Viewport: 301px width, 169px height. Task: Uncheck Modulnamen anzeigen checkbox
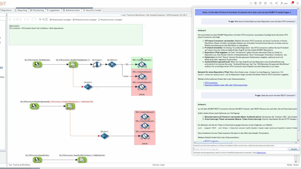pyautogui.click(x=51, y=20)
